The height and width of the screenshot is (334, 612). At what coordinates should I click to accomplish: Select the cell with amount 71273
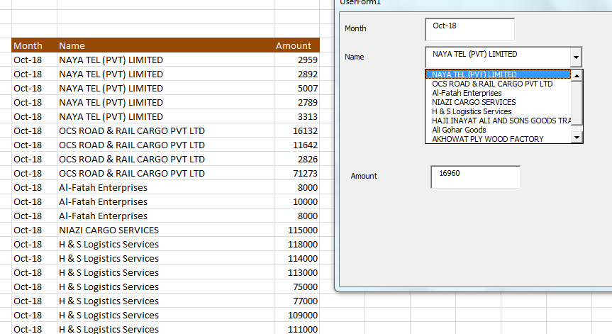coord(296,173)
